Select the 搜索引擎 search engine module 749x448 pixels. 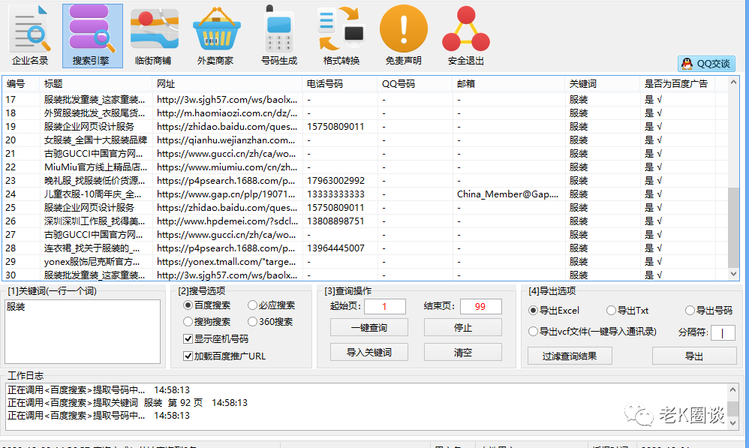tap(92, 30)
